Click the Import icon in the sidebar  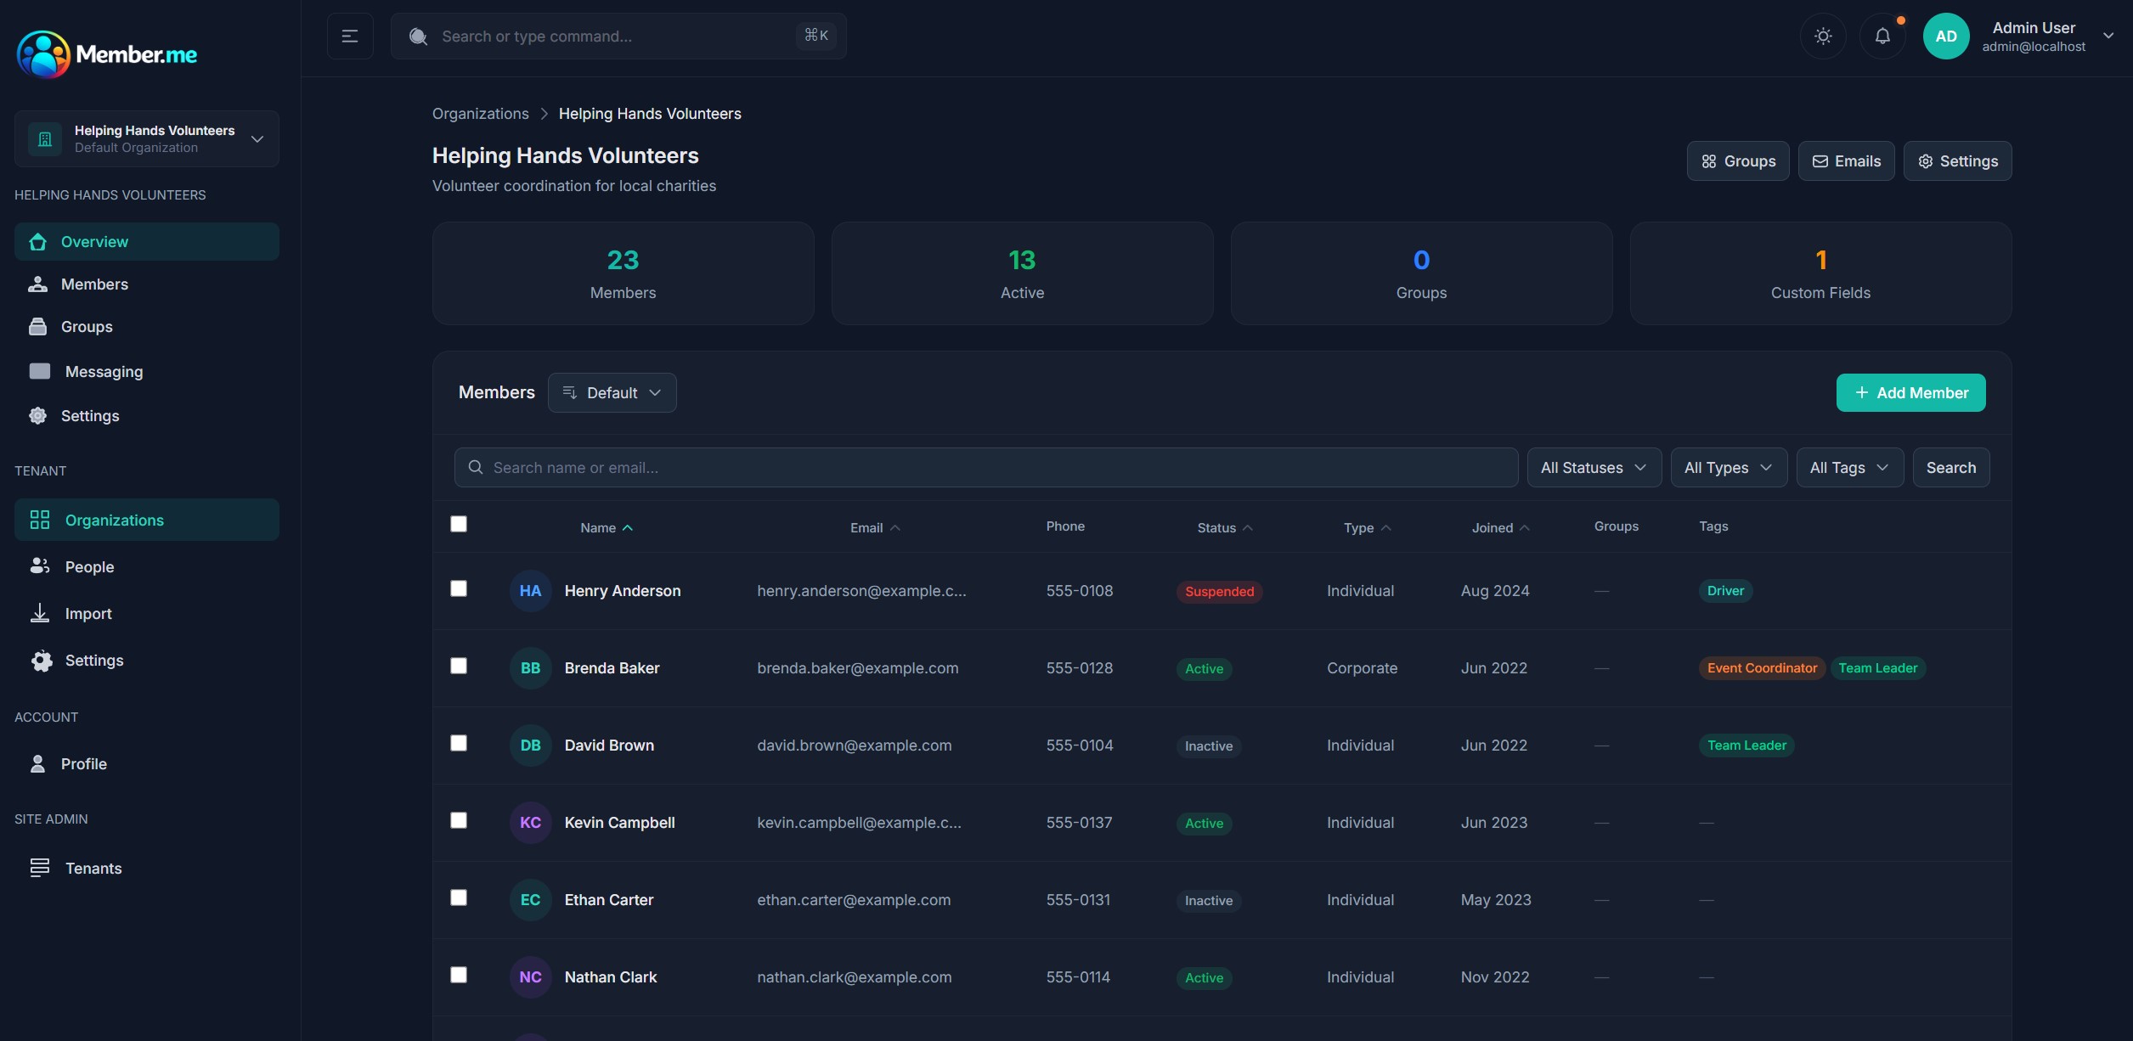click(x=40, y=613)
